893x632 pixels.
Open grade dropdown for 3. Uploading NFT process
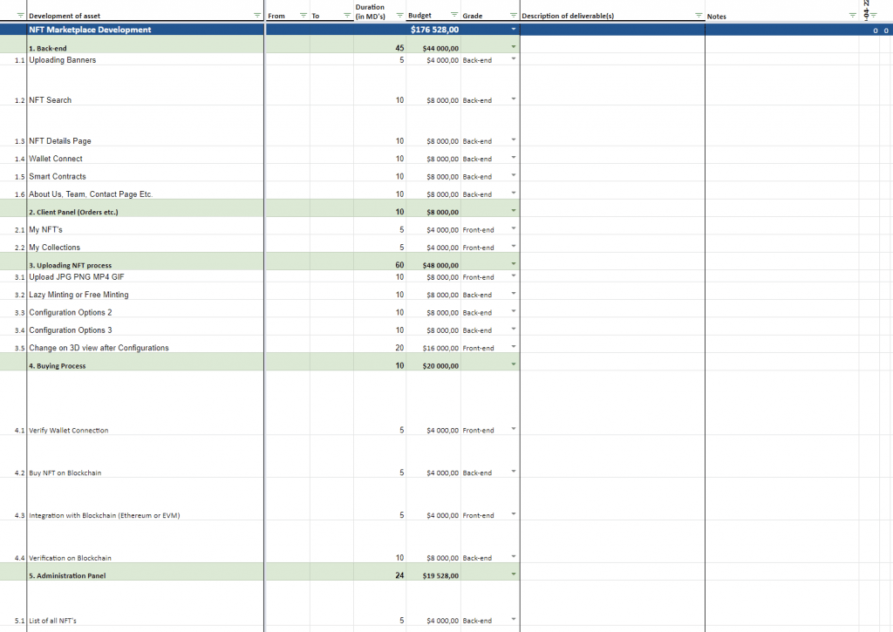point(513,264)
